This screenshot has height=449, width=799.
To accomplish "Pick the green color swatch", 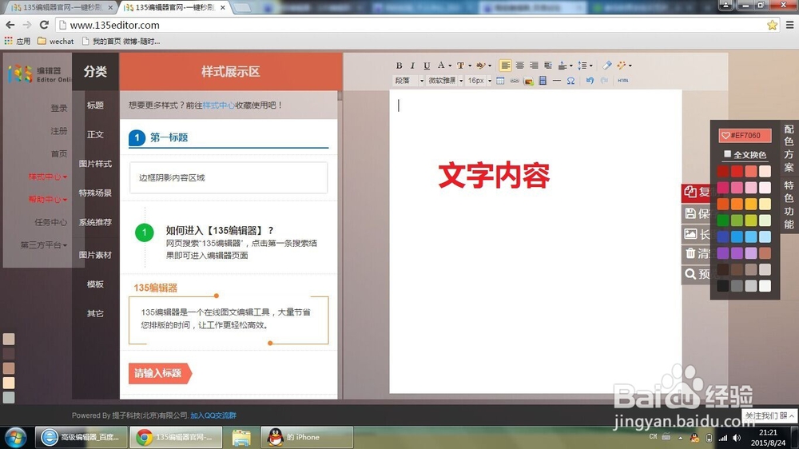I will 722,221.
